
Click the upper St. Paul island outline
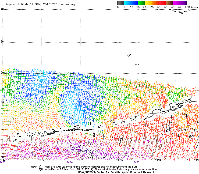click(129, 55)
